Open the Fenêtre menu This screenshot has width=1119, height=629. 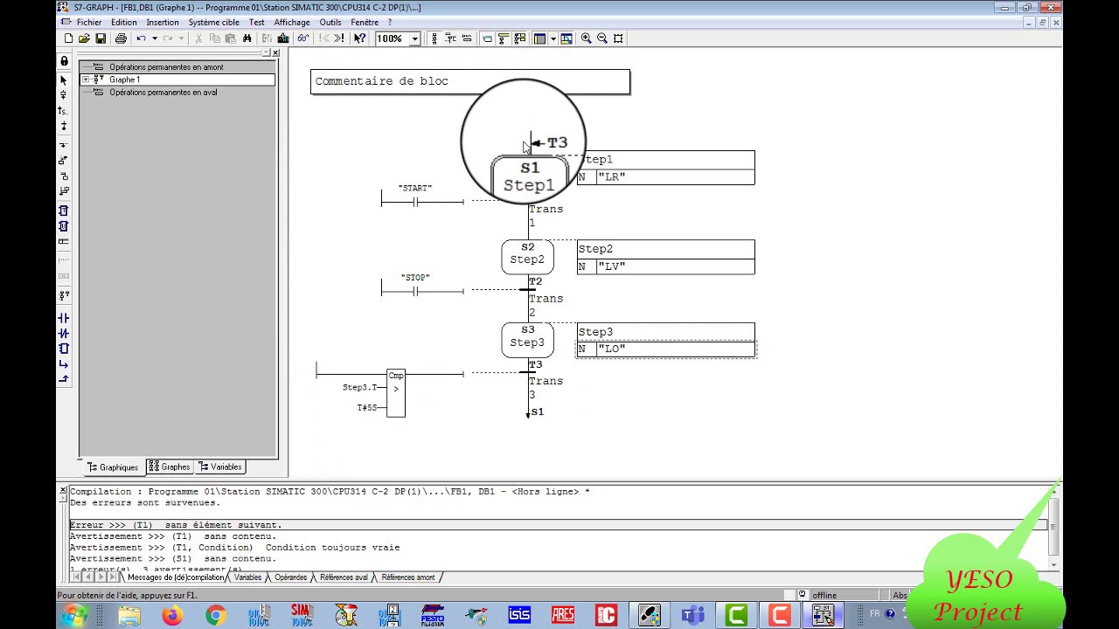365,23
